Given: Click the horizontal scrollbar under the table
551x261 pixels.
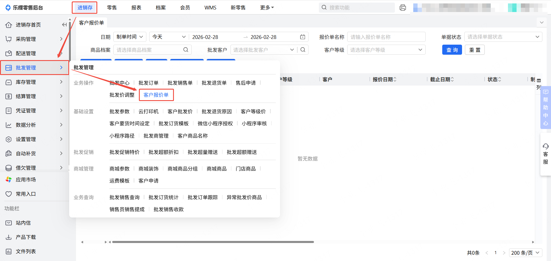Looking at the screenshot, I should 213,242.
